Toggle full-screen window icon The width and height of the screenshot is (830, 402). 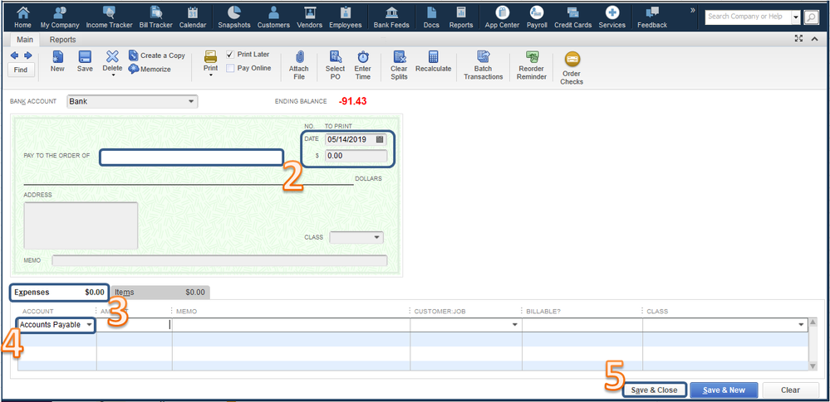click(799, 39)
